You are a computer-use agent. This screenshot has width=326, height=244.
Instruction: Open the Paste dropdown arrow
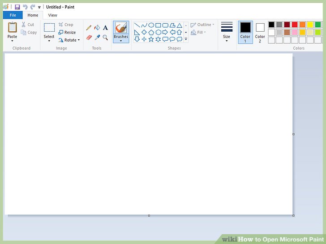[x=12, y=41]
